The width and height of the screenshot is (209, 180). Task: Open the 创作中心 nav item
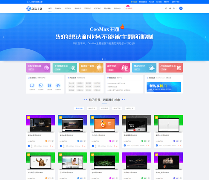[x=117, y=8]
